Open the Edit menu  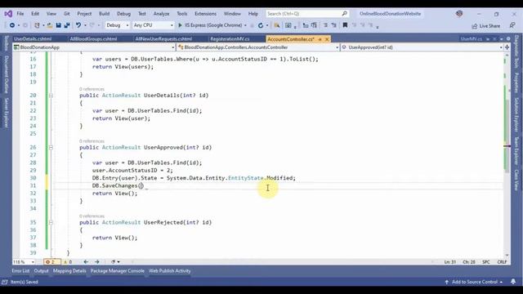pyautogui.click(x=35, y=14)
